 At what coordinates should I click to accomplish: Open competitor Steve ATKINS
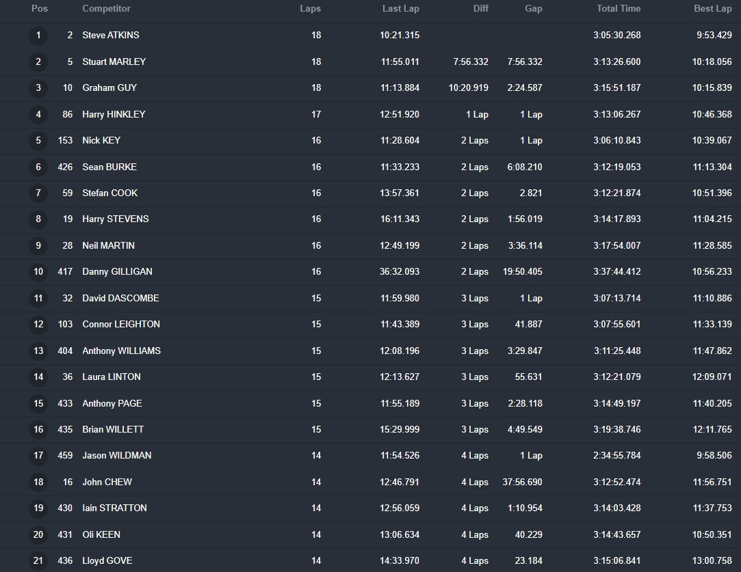pos(110,35)
